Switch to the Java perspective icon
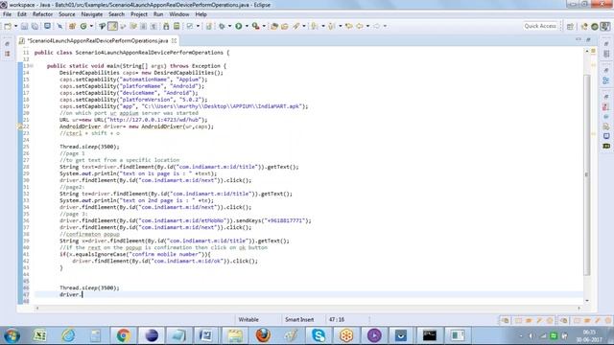 click(604, 26)
